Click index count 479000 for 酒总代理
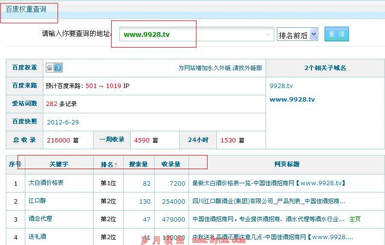This screenshot has height=245, width=385. [x=173, y=220]
